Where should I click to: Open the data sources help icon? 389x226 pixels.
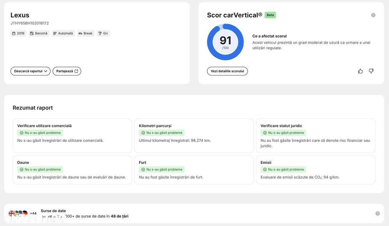click(378, 213)
